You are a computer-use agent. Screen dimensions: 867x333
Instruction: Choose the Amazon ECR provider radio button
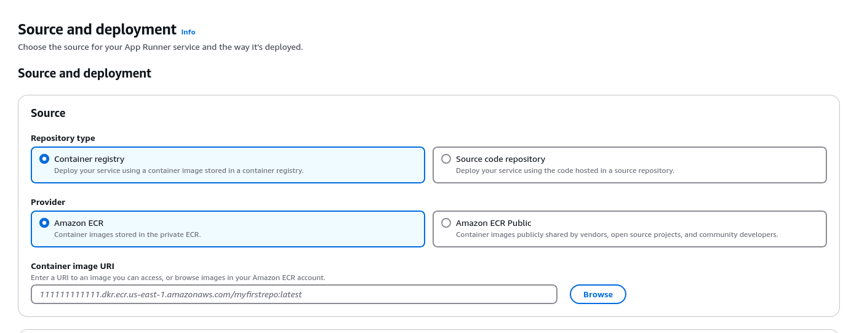coord(44,223)
